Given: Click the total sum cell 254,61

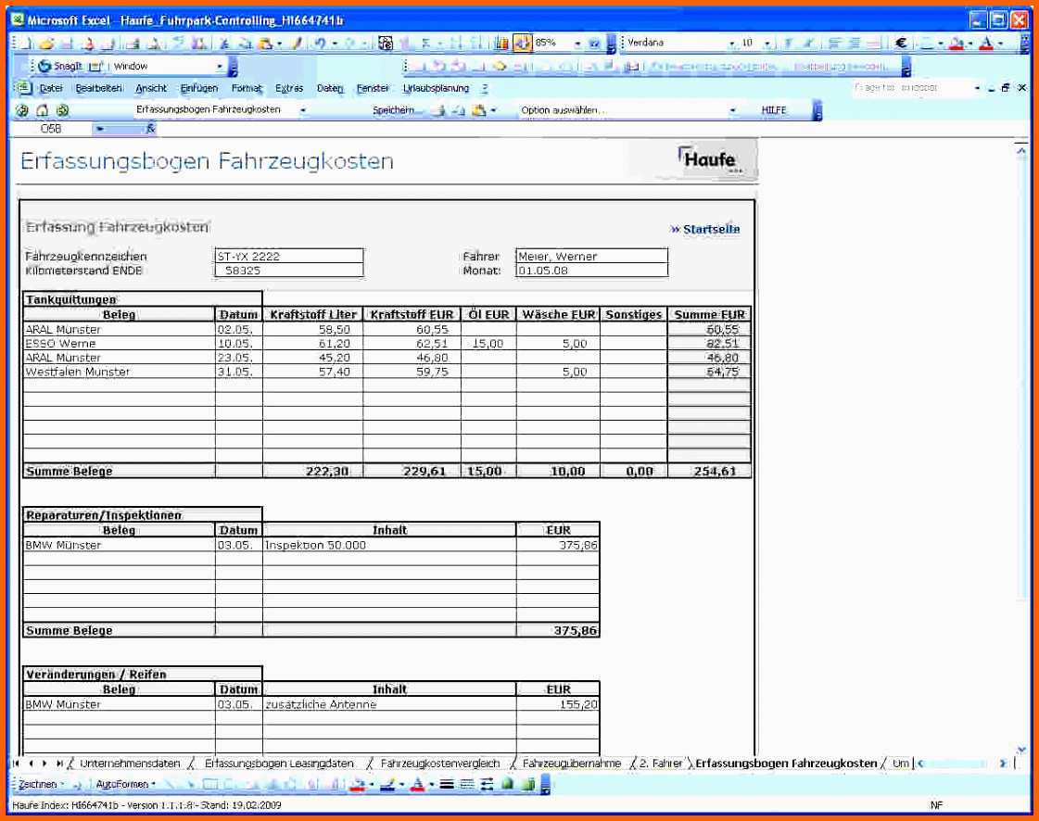Looking at the screenshot, I should tap(709, 471).
